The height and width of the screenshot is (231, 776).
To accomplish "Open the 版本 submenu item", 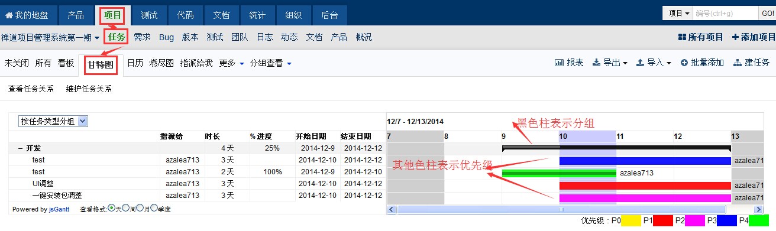I will [x=190, y=37].
